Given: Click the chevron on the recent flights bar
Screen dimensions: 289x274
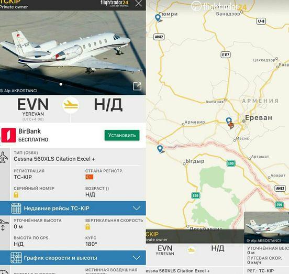Looking at the screenshot, I should tap(137, 208).
